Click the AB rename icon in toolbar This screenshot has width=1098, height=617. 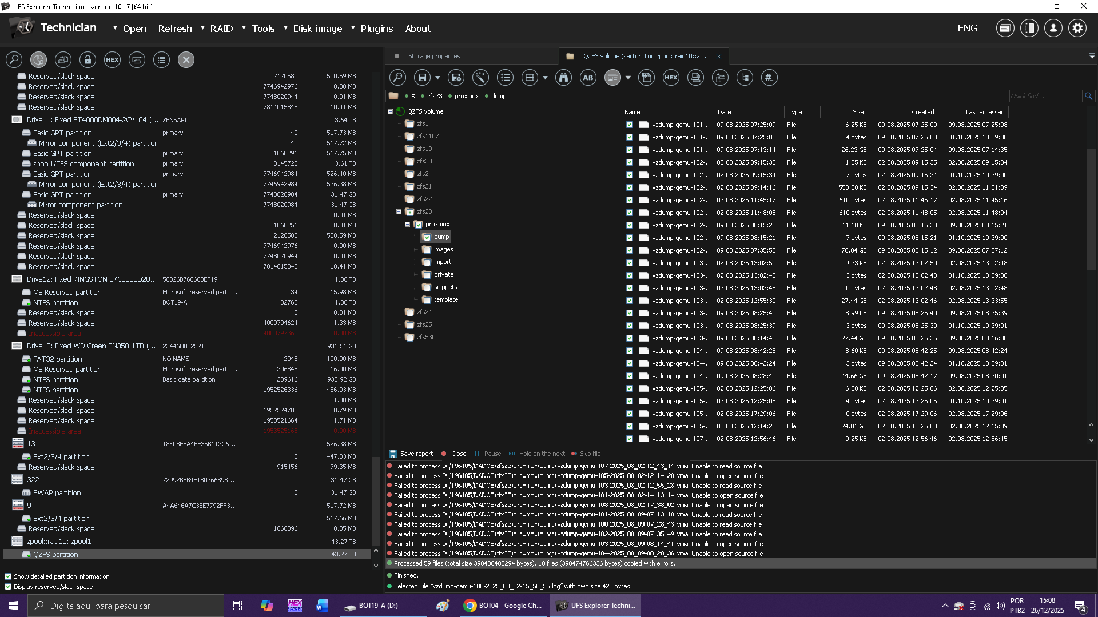click(588, 78)
